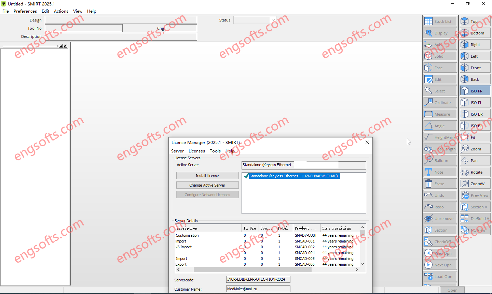The image size is (492, 294).
Task: Close the left docked panel
Action: tap(66, 46)
